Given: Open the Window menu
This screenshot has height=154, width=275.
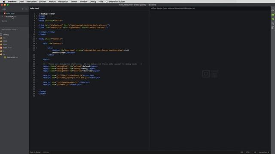Looking at the screenshot, I should 83,1.
